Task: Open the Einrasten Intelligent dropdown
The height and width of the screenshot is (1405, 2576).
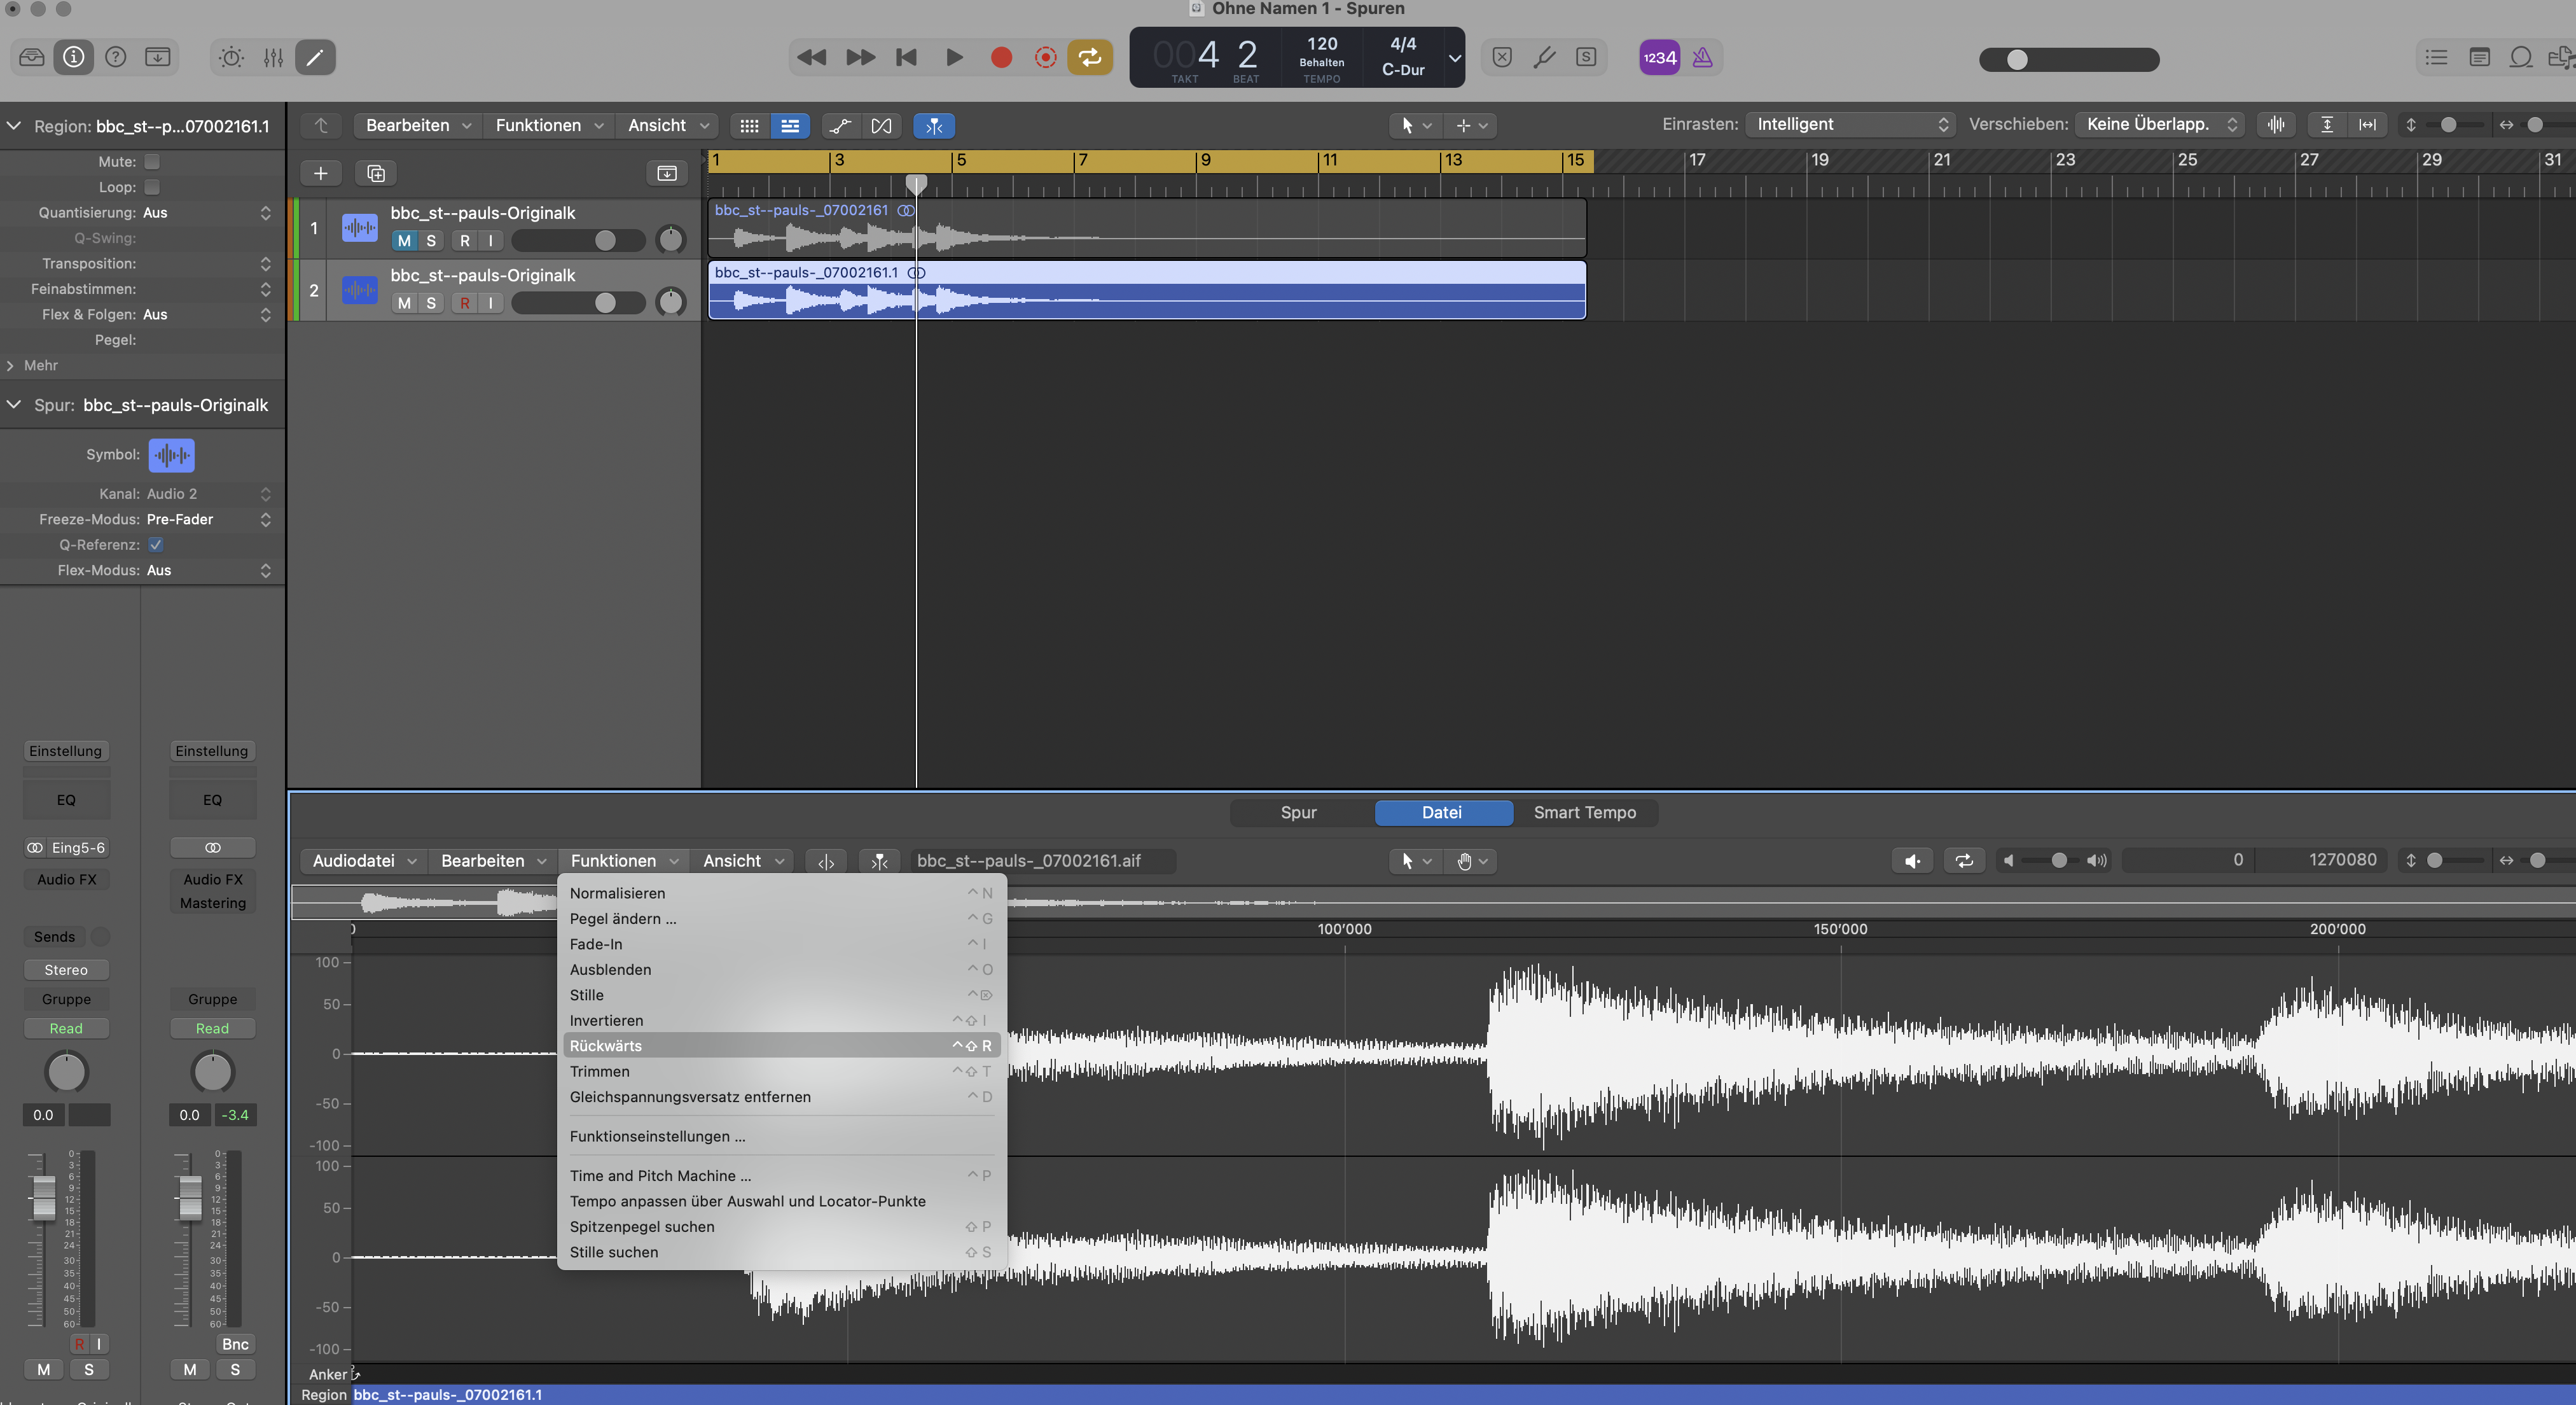Action: coord(1850,124)
